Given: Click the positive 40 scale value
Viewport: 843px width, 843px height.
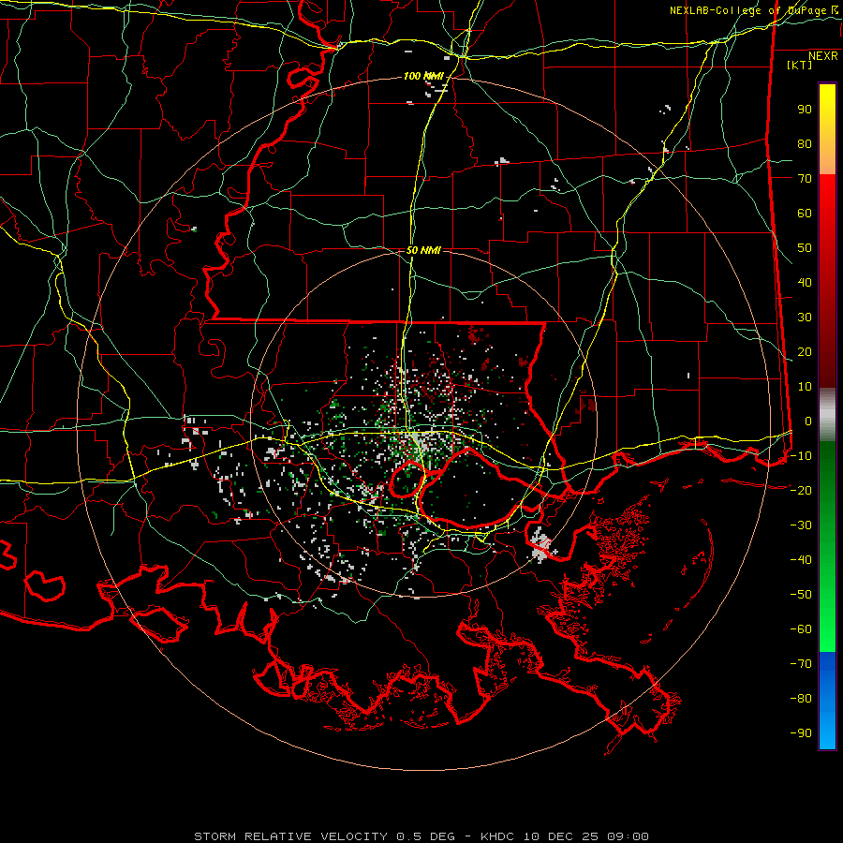Looking at the screenshot, I should coord(805,283).
